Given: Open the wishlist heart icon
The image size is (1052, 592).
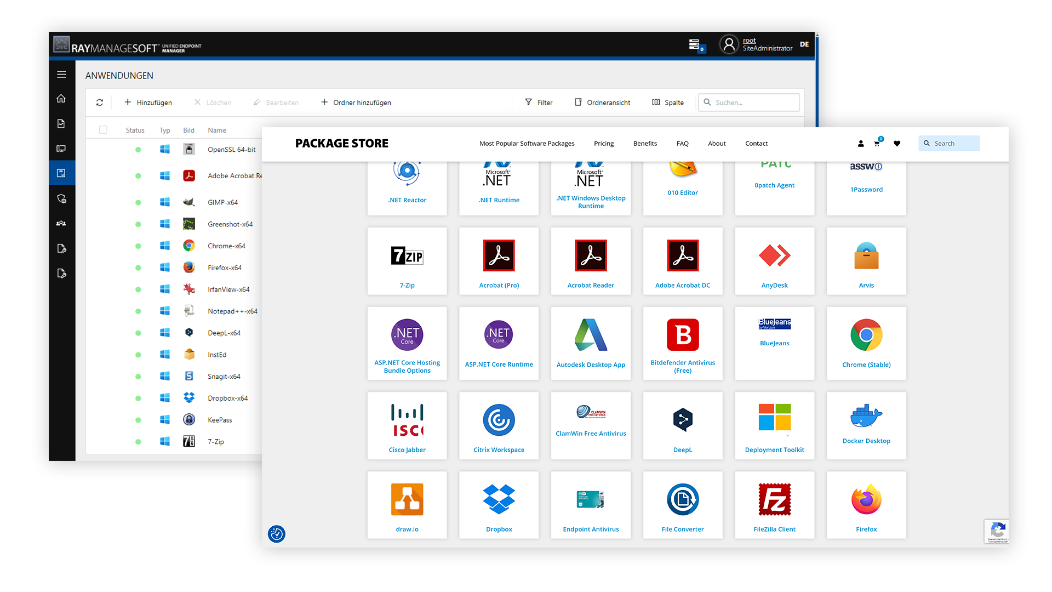Looking at the screenshot, I should pos(897,144).
